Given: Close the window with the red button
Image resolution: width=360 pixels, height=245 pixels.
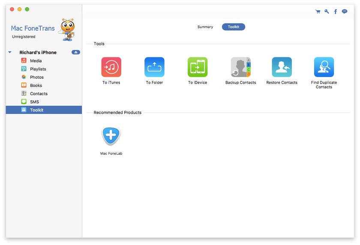Looking at the screenshot, I should point(12,9).
